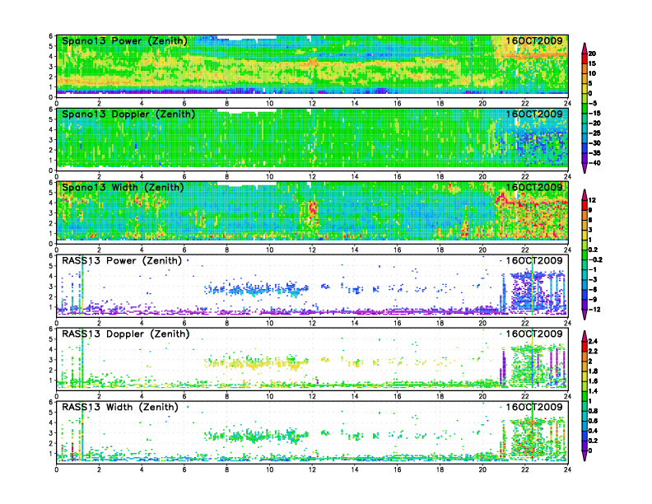
Task: Click the "Spano13 Power (Zenith)" panel title
Action: (x=124, y=41)
